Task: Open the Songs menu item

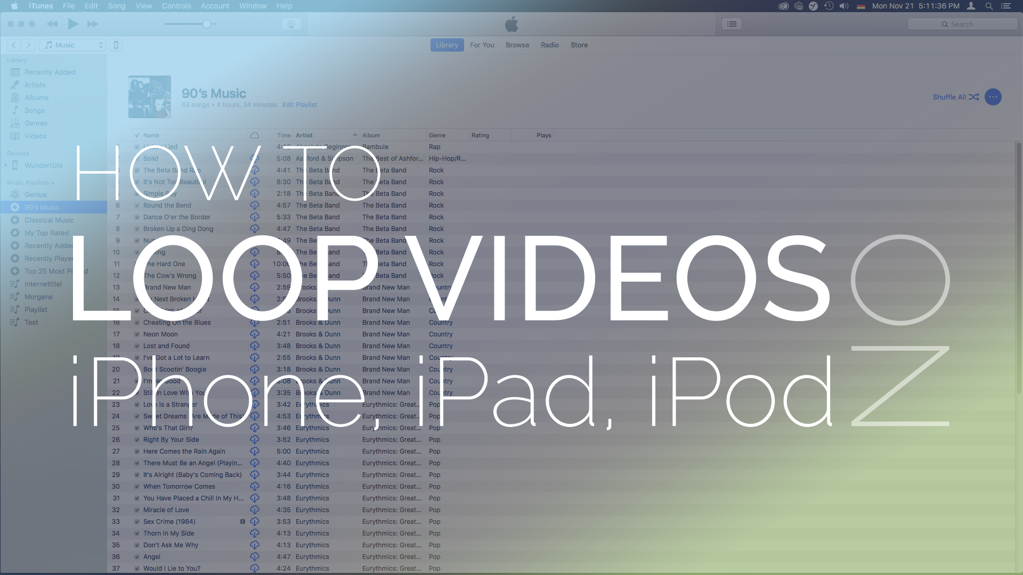Action: 34,110
